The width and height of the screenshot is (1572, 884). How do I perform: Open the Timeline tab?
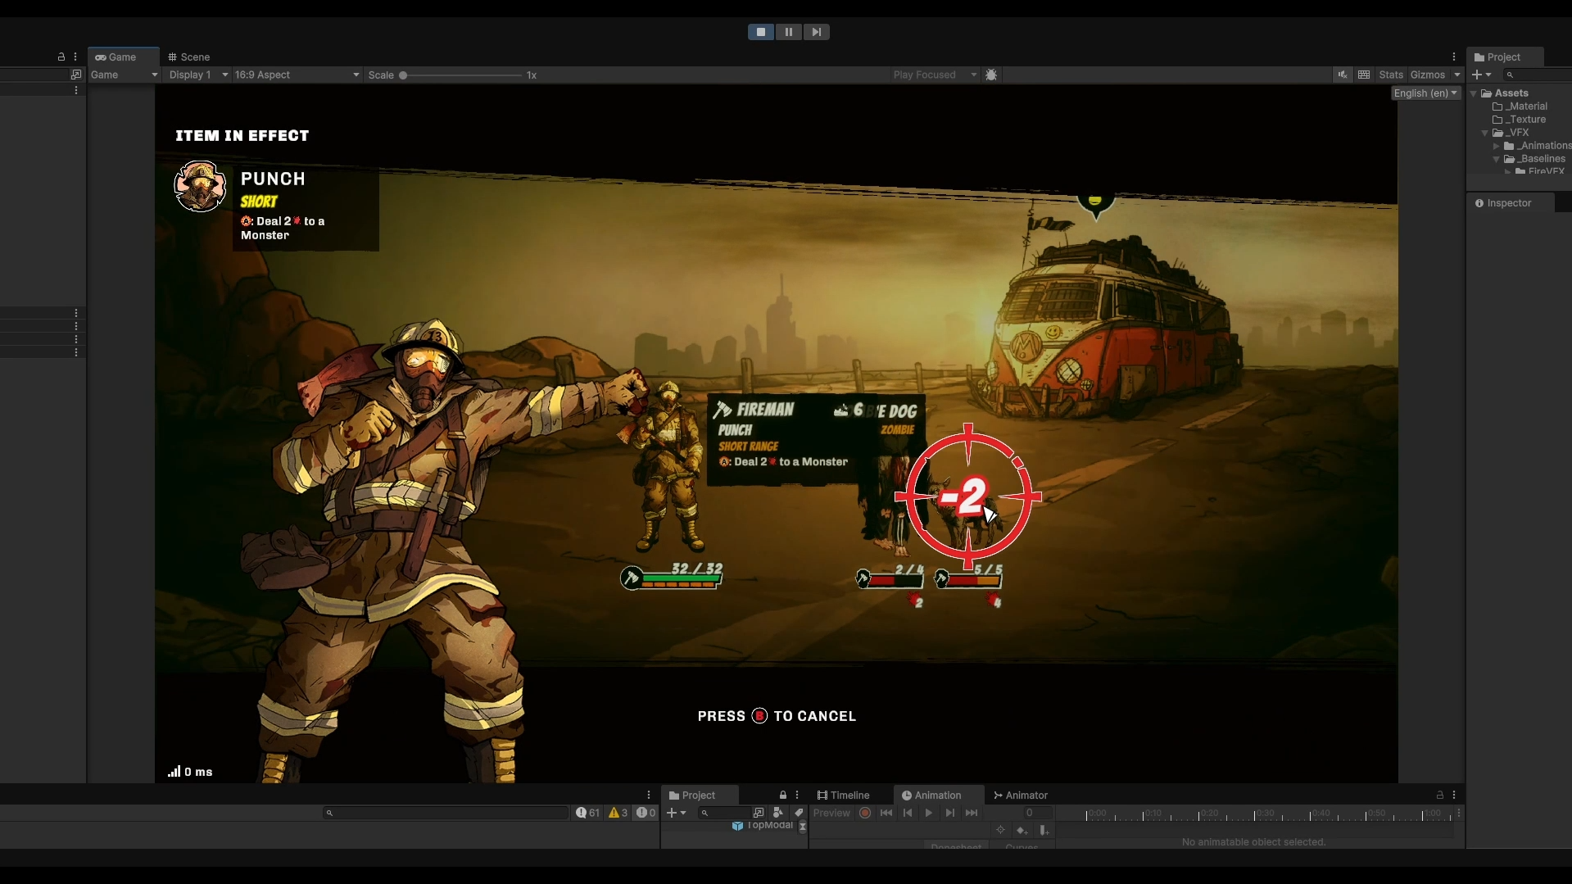pyautogui.click(x=843, y=796)
